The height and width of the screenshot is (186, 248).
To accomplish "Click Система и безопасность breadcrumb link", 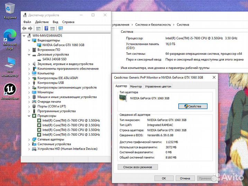I will click(x=153, y=25).
